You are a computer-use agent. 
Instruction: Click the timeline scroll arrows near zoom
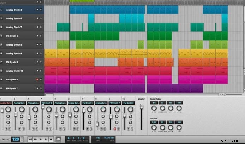pos(222,95)
